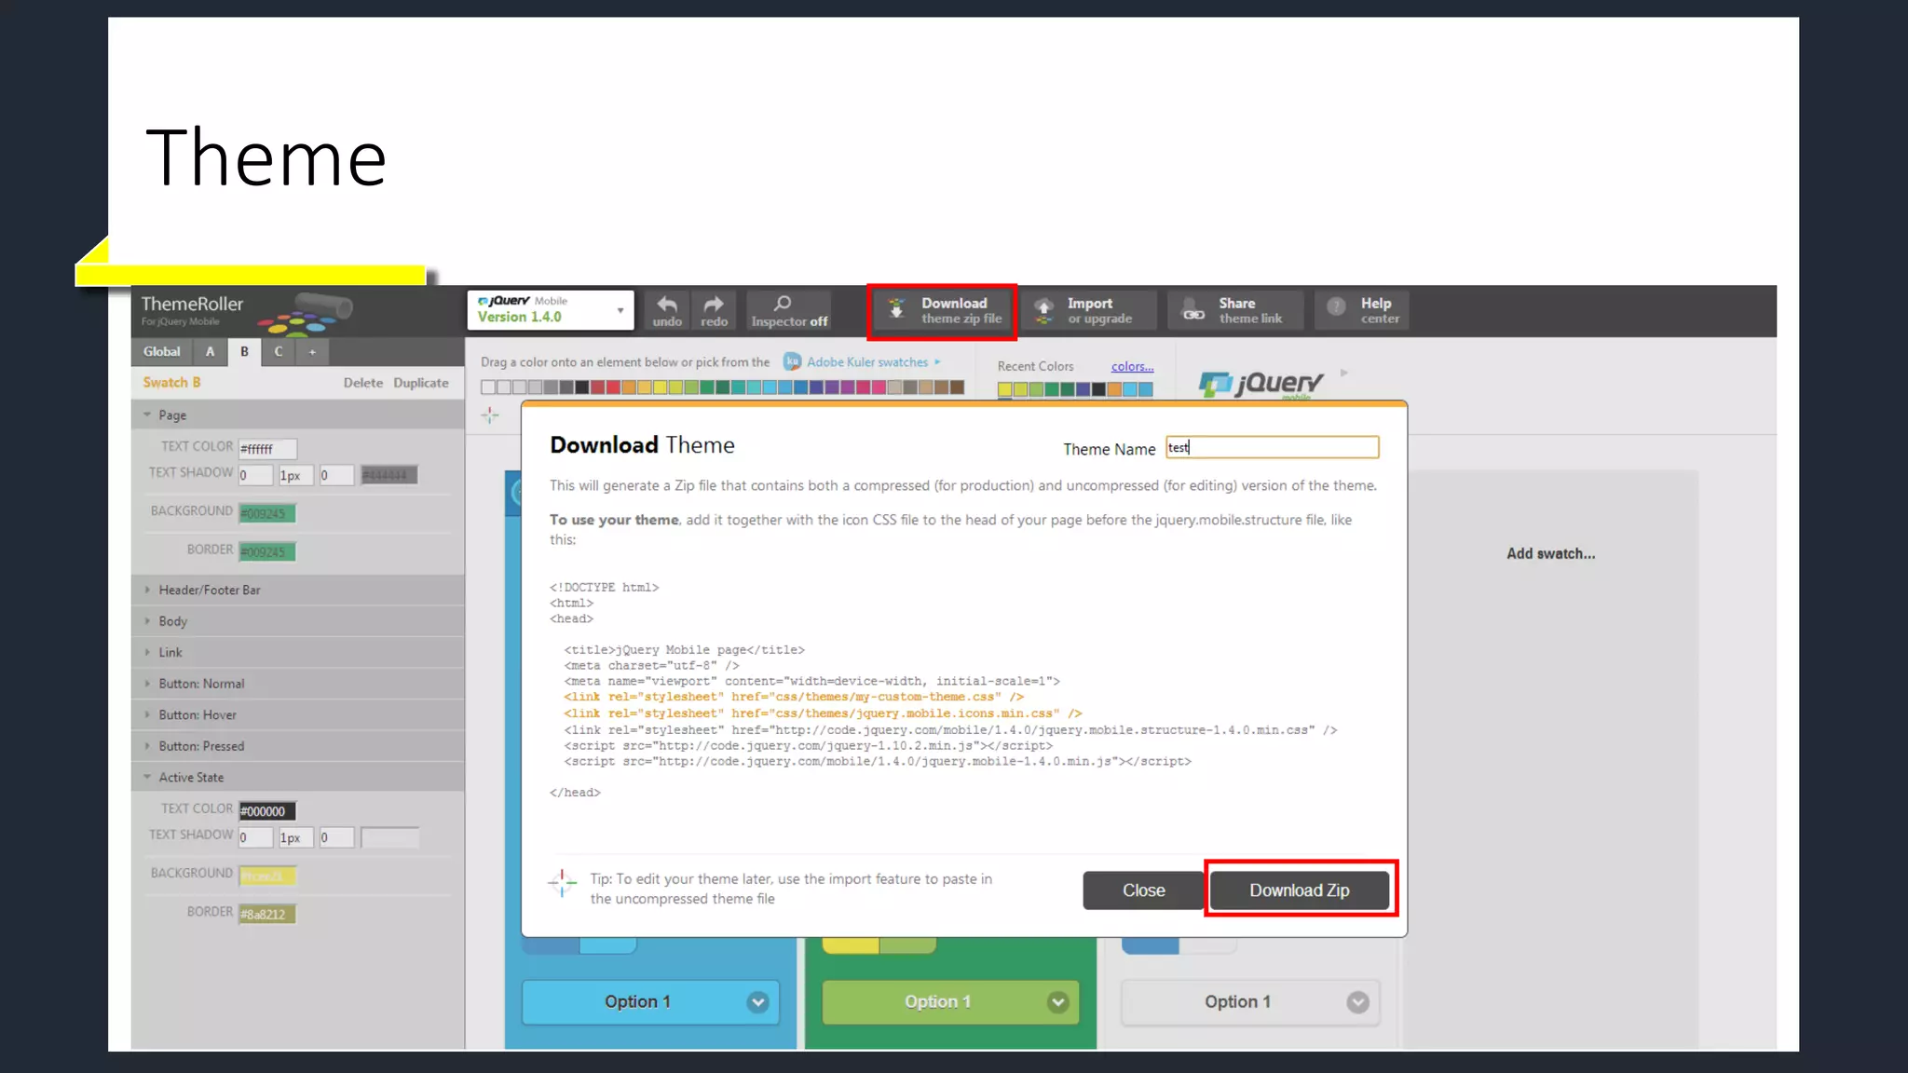Click the Import or upgrade icon
1908x1073 pixels.
pos(1044,310)
